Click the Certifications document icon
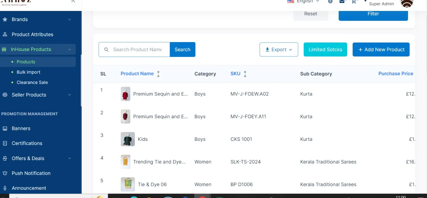Image resolution: width=427 pixels, height=198 pixels. [x=5, y=143]
